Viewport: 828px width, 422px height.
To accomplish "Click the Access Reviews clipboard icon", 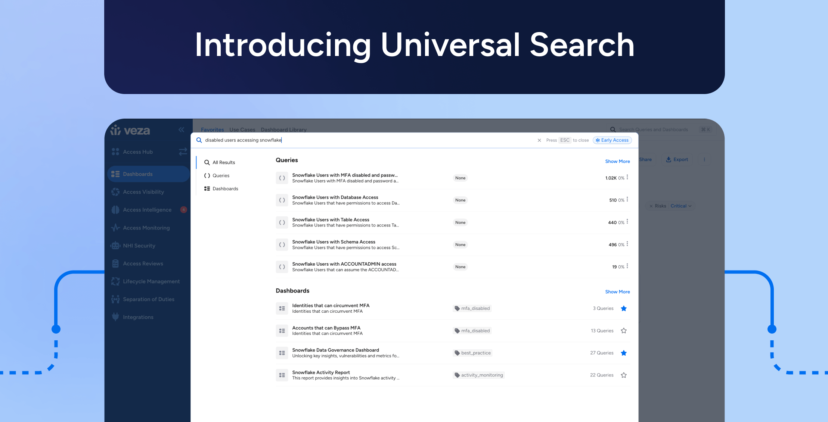I will pos(115,263).
